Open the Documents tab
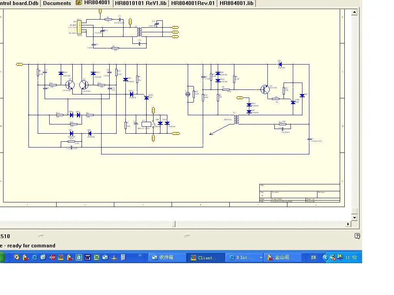 tap(57, 3)
